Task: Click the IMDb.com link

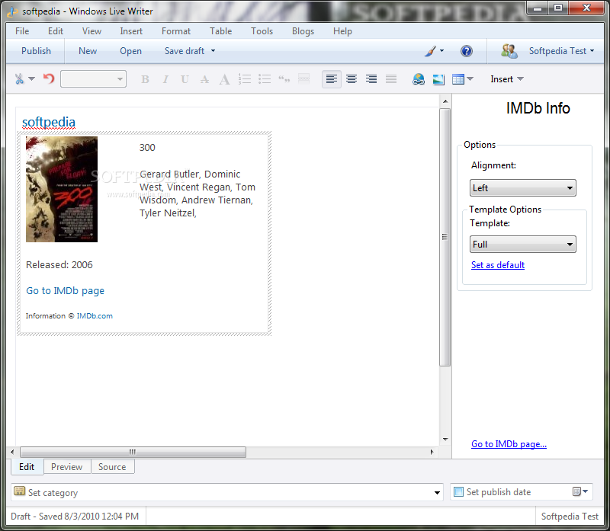Action: pos(95,315)
